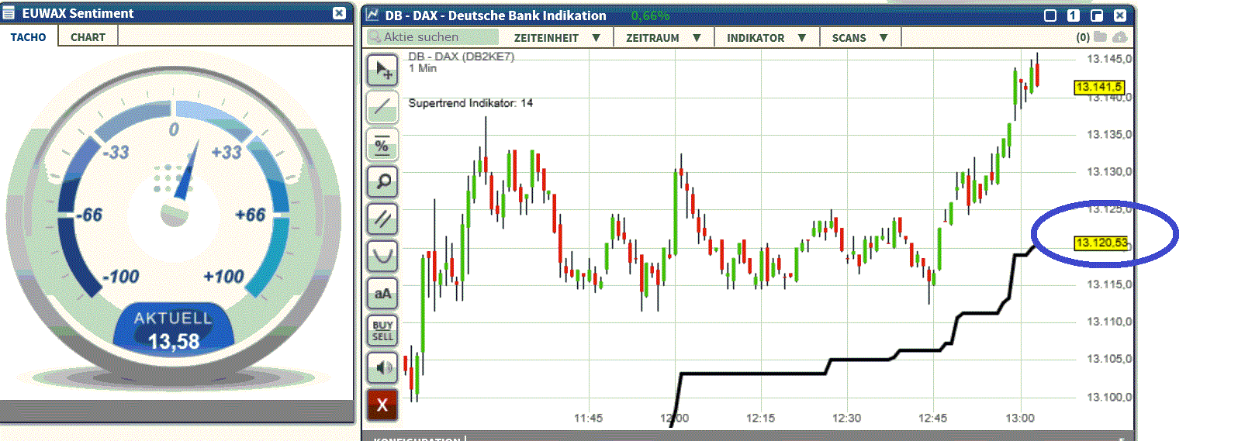
Task: Activate the magnifier zoom tool
Action: pyautogui.click(x=382, y=181)
